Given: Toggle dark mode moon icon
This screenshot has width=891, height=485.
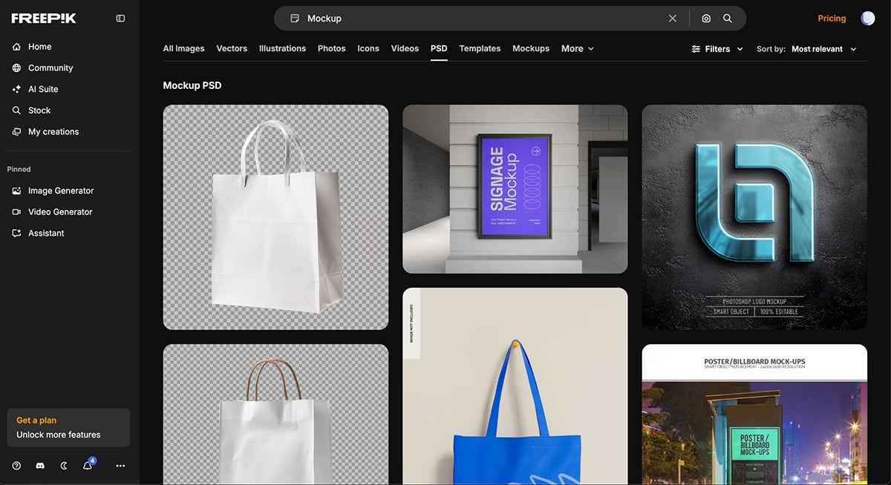Looking at the screenshot, I should [x=64, y=466].
